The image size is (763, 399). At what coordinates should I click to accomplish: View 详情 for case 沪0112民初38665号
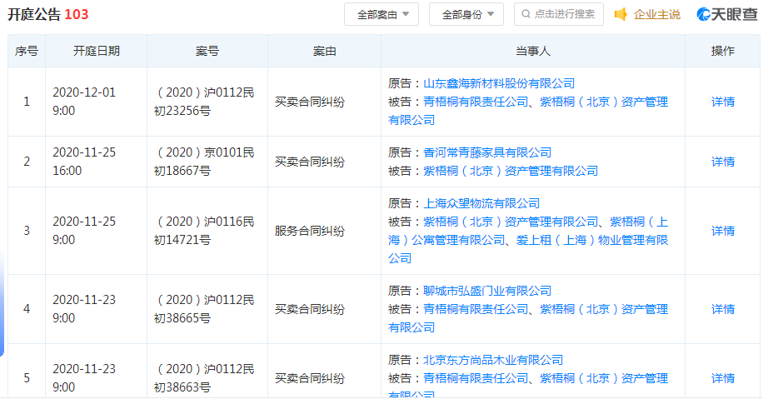[x=723, y=309]
